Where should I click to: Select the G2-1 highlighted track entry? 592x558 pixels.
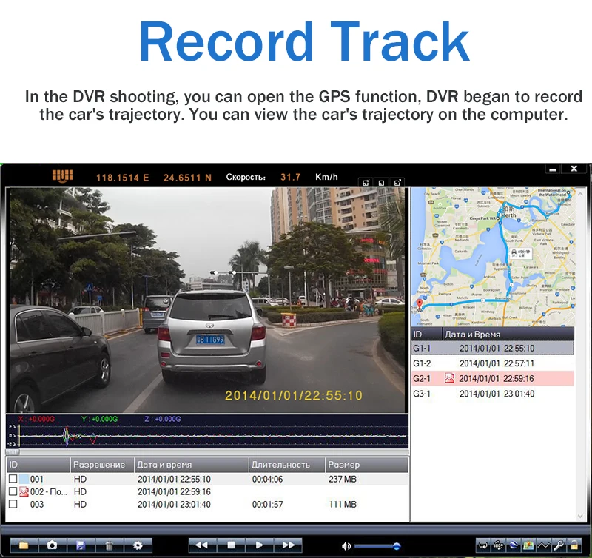point(492,378)
